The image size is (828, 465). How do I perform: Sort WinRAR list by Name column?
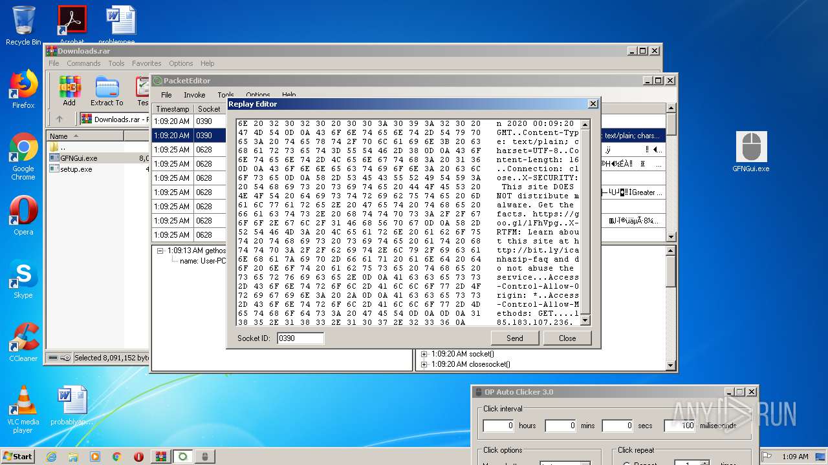[x=85, y=136]
